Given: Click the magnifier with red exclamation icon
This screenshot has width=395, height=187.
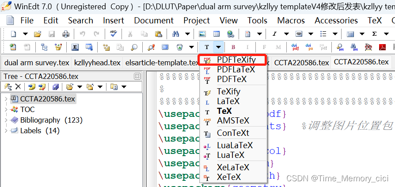Looking at the screenshot, I should pyautogui.click(x=151, y=47).
